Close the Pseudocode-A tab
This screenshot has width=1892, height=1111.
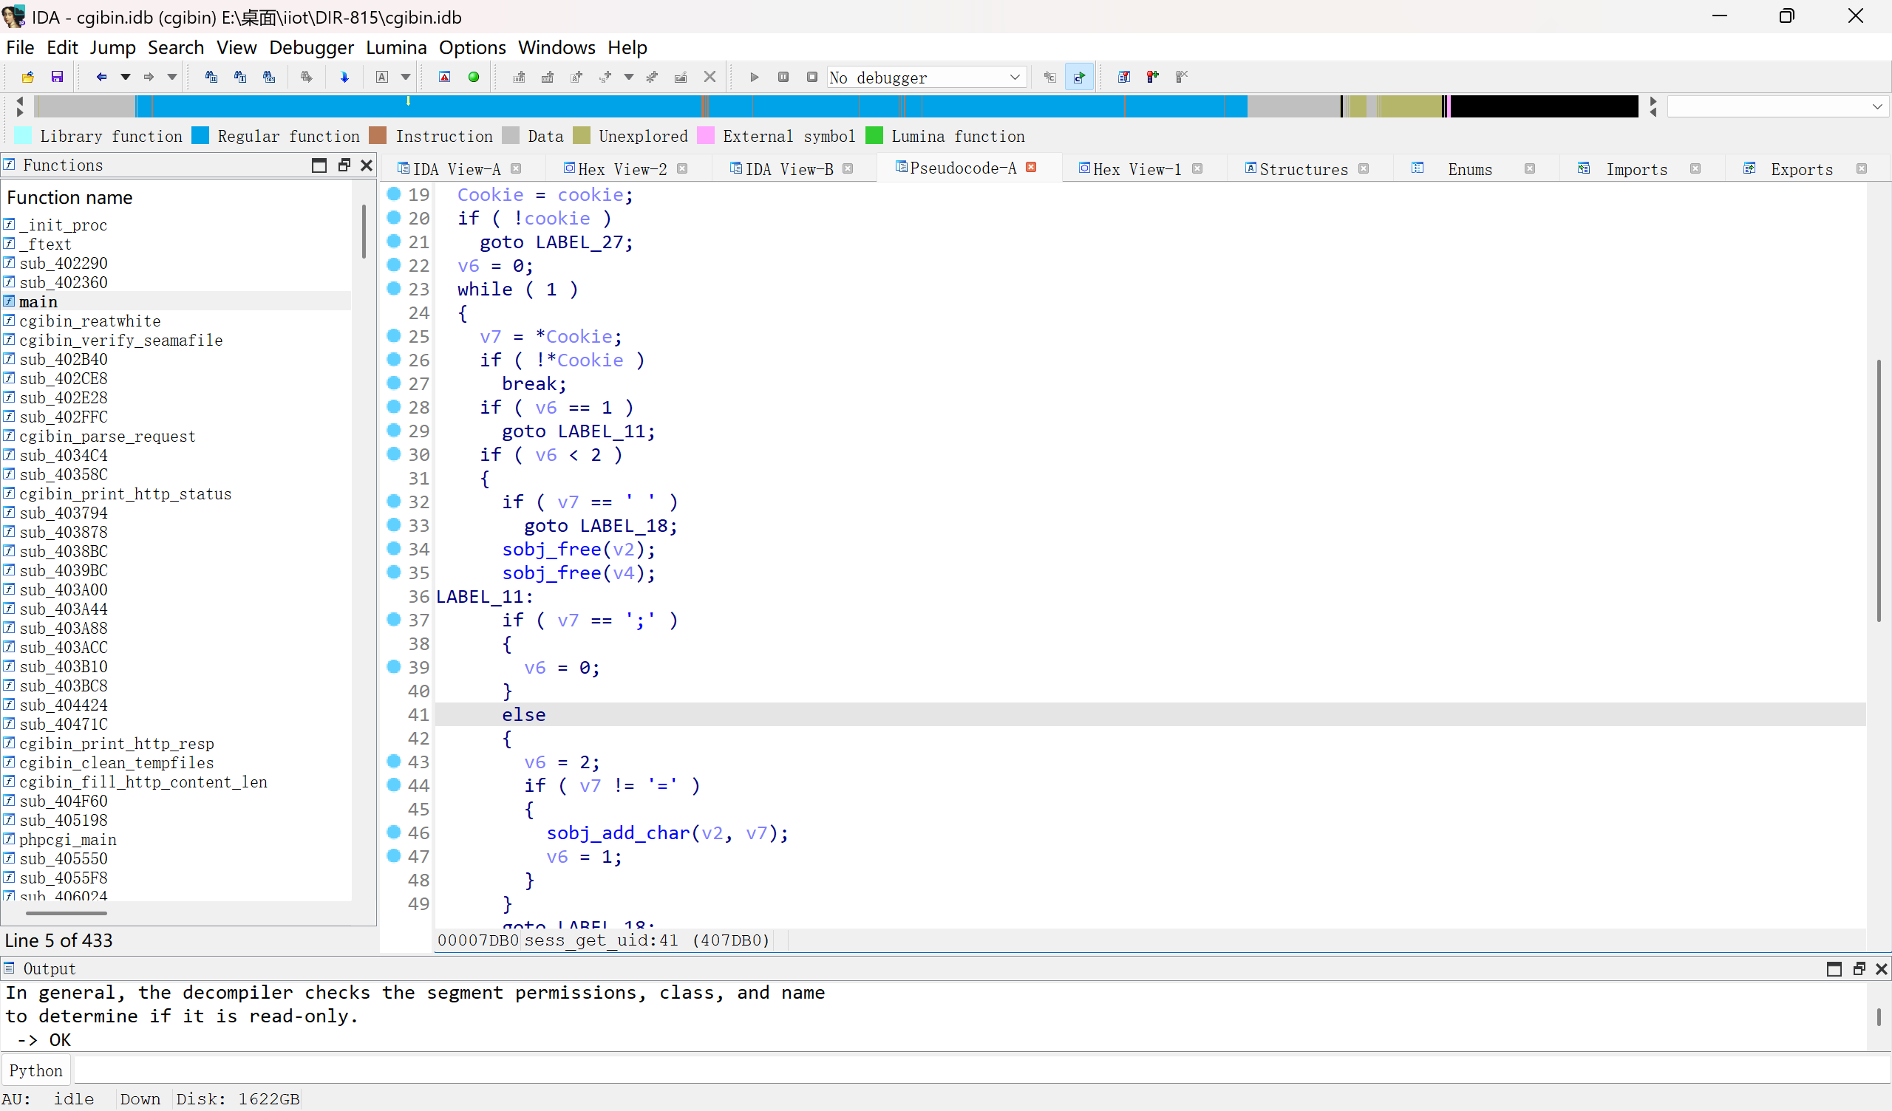point(1031,168)
